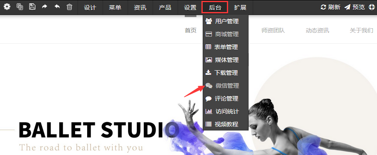Select 表单管理 from the dropdown

pyautogui.click(x=226, y=47)
